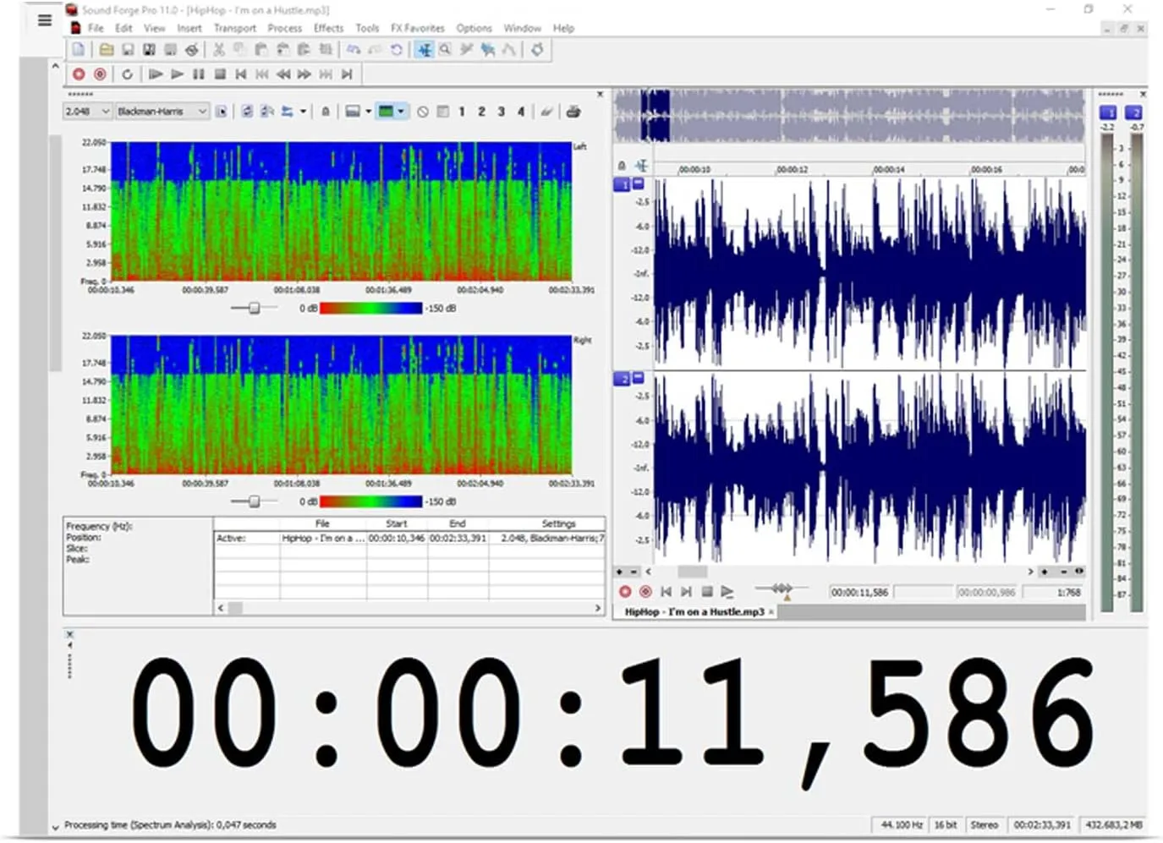Screen dimensions: 1163x843
Task: Select the Edit Tool in the toolbar
Action: click(x=424, y=49)
